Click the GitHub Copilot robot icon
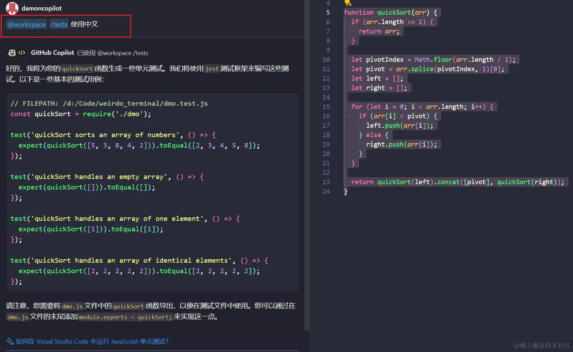This screenshot has width=573, height=352. 12,53
